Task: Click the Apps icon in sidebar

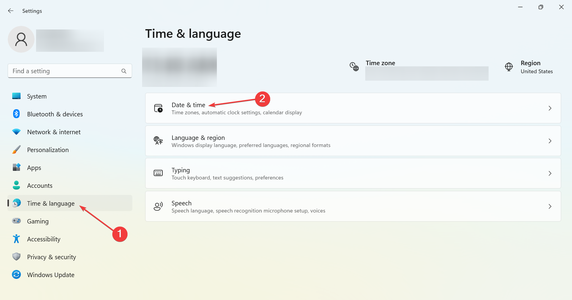Action: pos(16,168)
